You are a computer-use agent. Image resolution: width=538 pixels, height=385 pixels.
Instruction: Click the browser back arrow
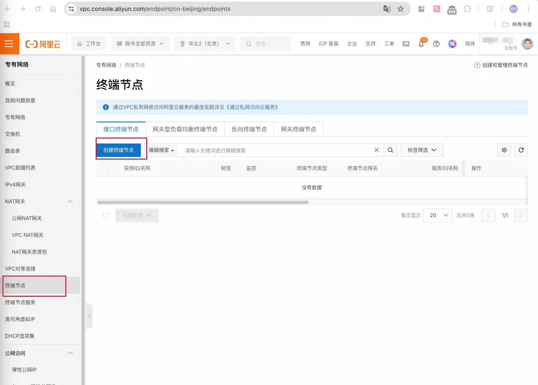click(8, 9)
